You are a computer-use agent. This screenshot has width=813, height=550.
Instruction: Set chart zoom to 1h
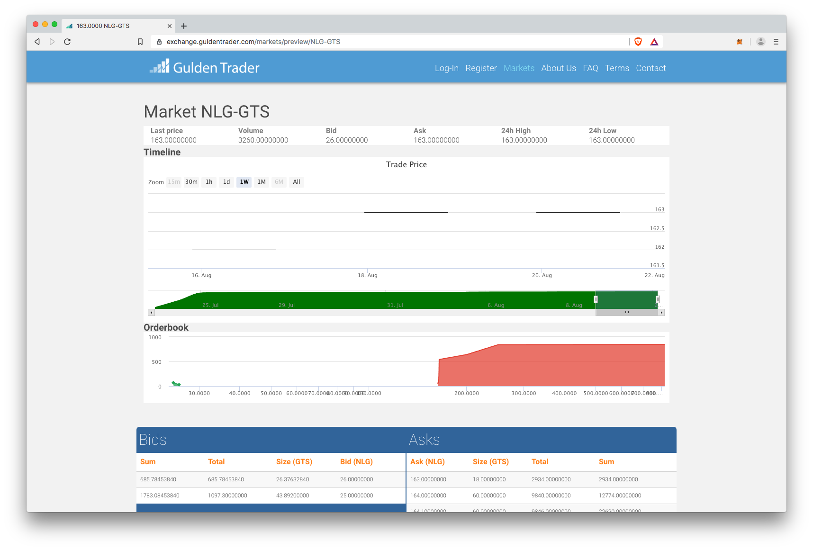coord(209,182)
